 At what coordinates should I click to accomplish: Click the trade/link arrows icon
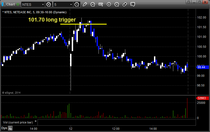125,4
